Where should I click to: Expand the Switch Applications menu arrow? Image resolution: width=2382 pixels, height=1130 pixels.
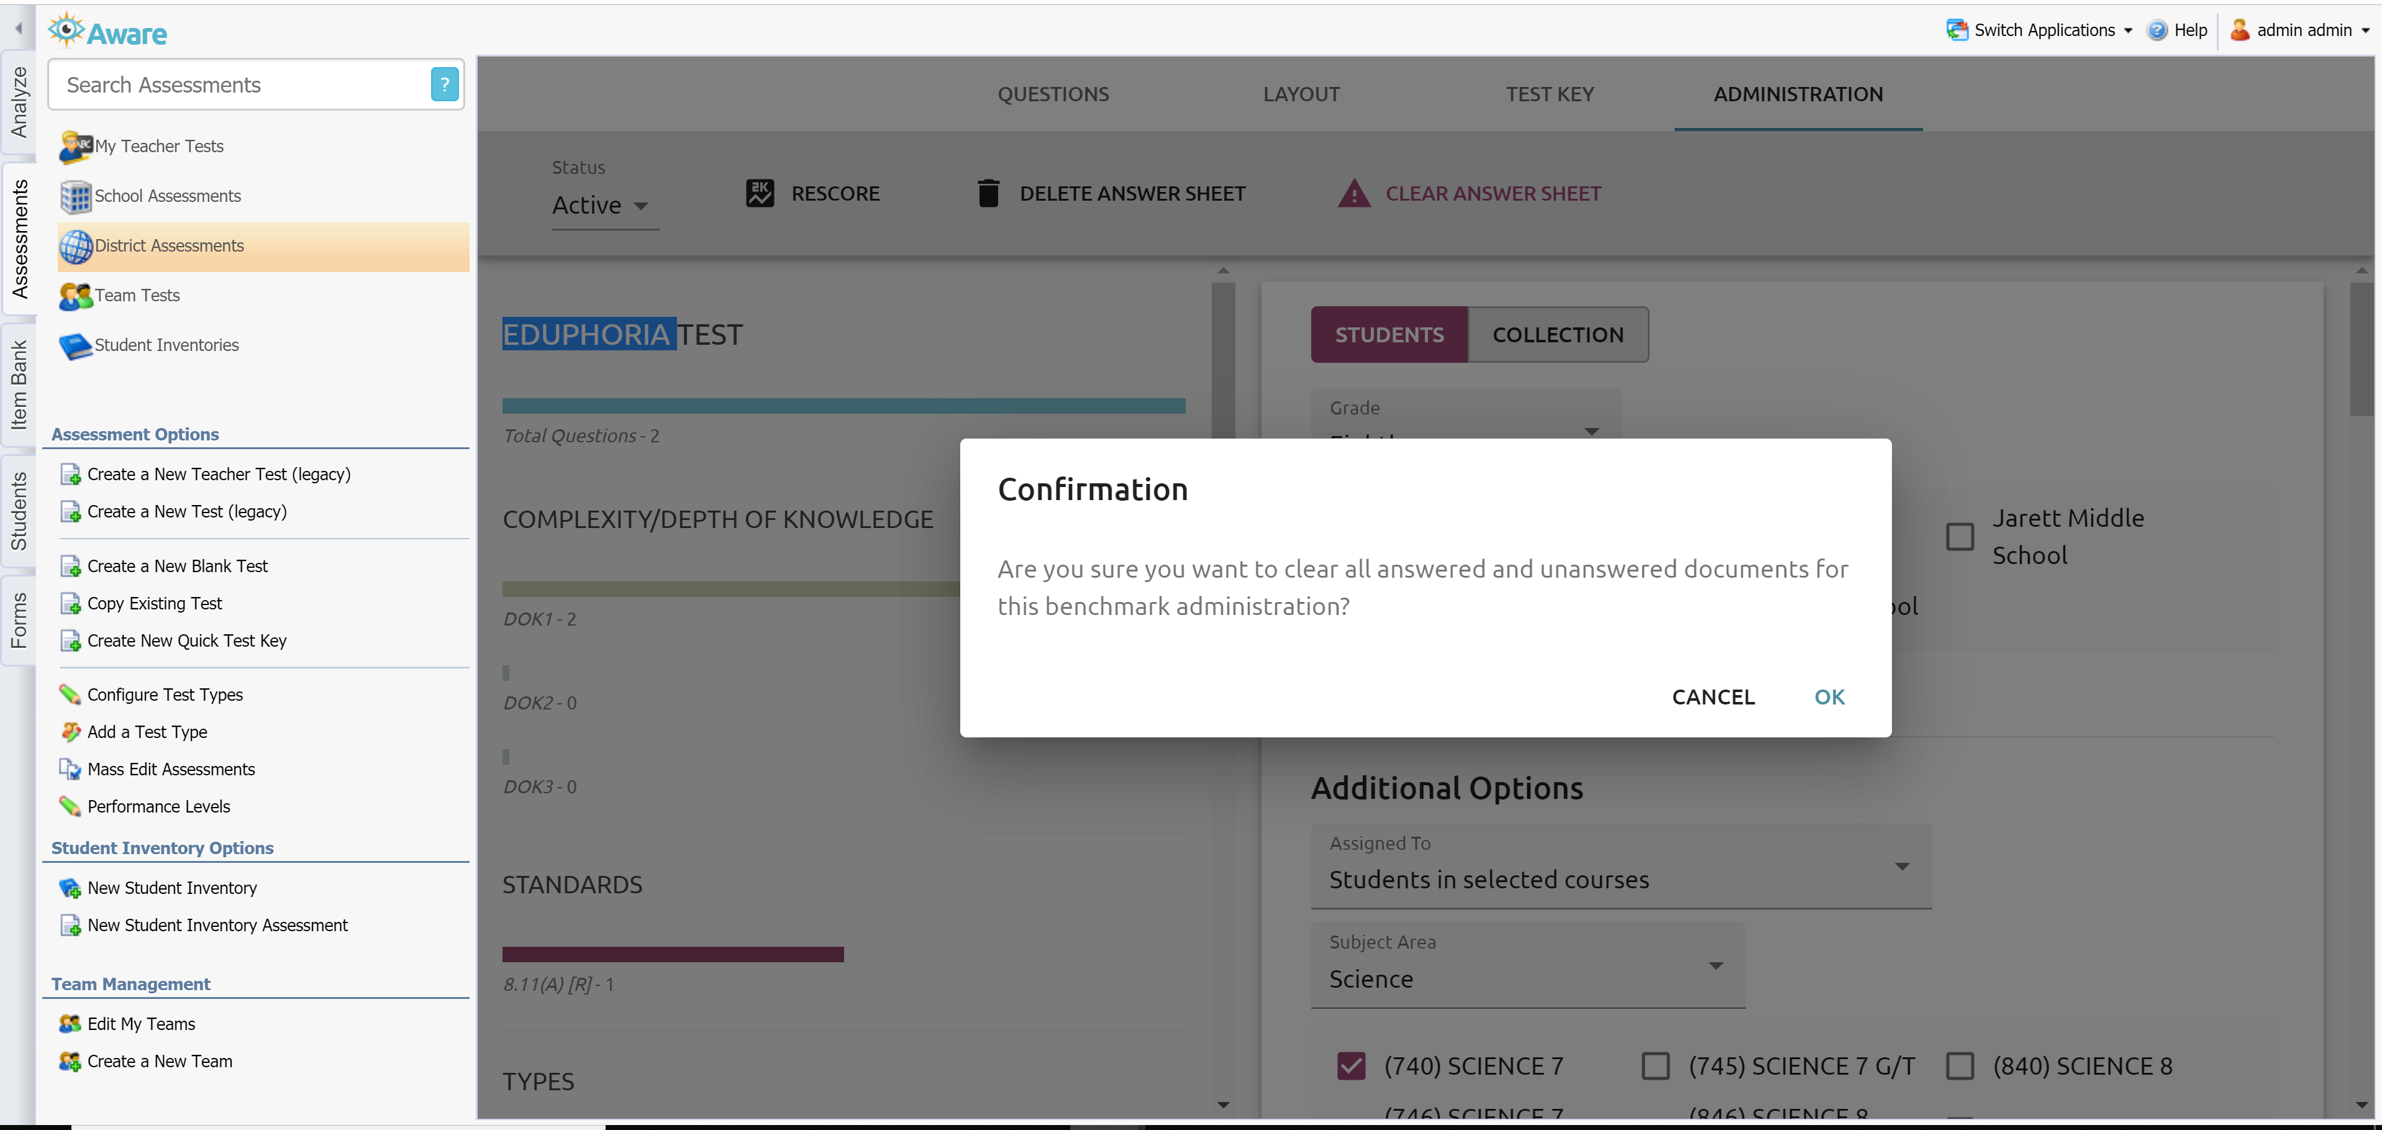(2128, 30)
